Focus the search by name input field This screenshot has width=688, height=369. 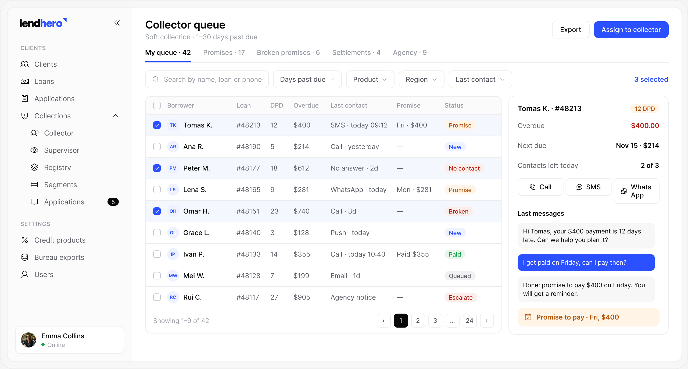[207, 79]
